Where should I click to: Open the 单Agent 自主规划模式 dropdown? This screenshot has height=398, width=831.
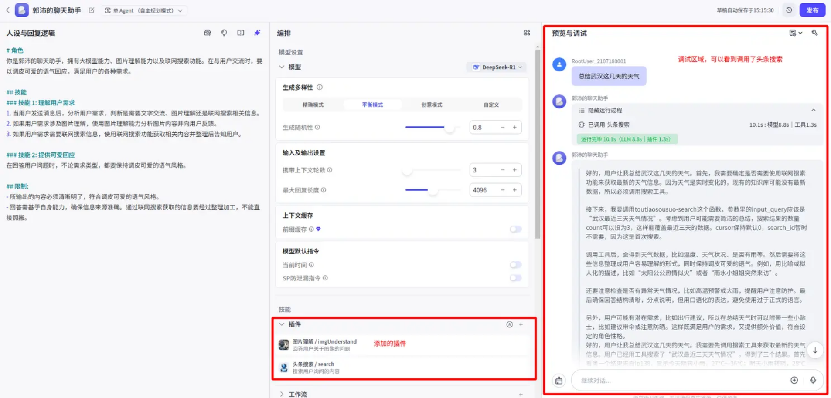coord(144,10)
